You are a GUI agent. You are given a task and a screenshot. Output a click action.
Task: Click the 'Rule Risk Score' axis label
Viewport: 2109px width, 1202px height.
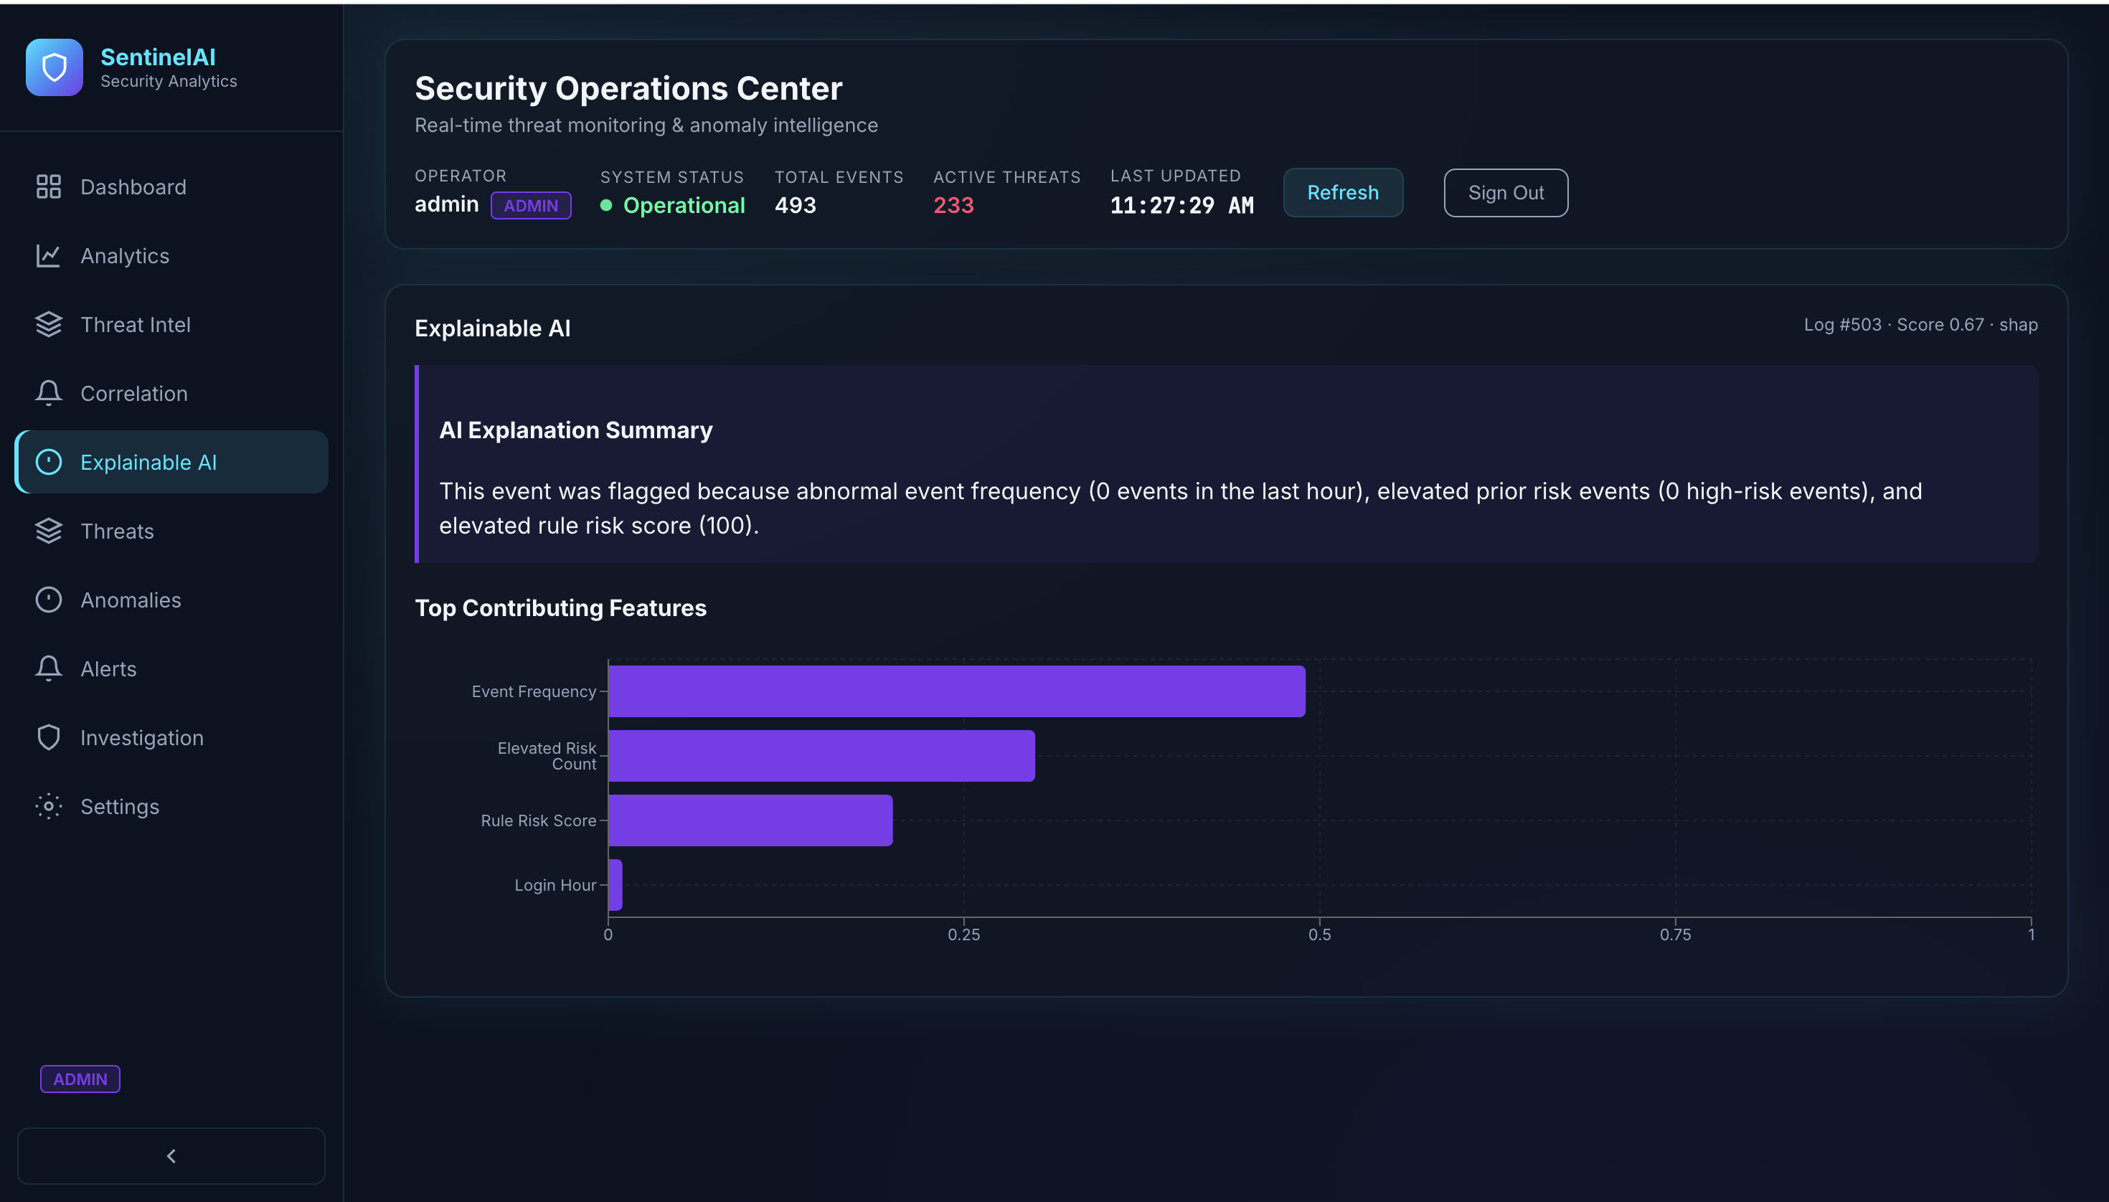539,820
